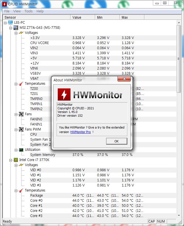
Task: Collapse the Fans PWM node
Action: click(16, 130)
